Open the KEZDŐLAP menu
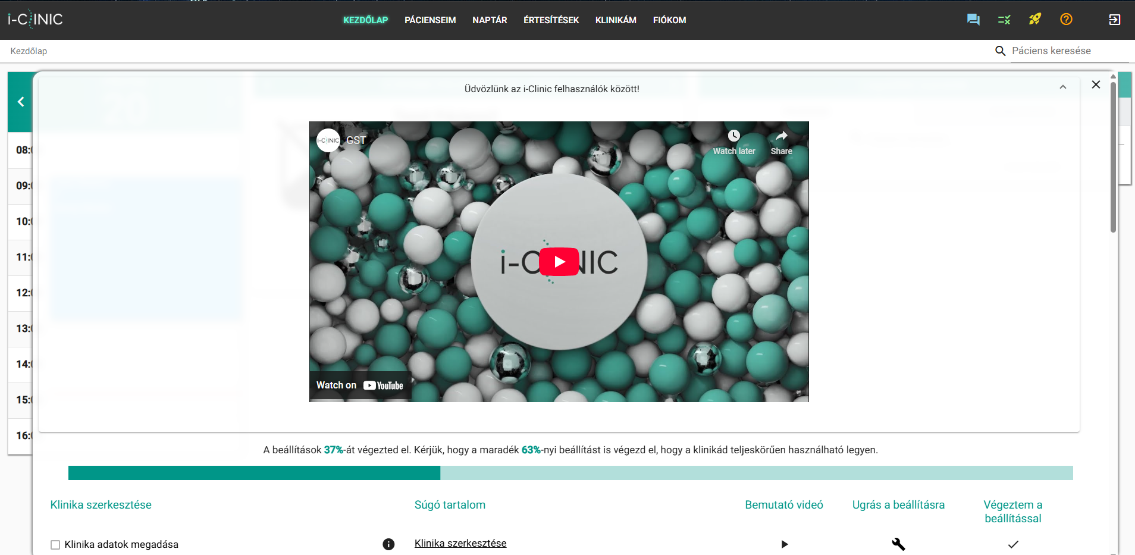This screenshot has height=555, width=1135. click(x=365, y=20)
